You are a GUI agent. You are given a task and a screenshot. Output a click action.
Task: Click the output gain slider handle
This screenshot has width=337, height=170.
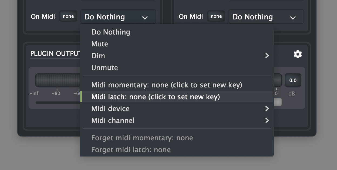pyautogui.click(x=278, y=102)
